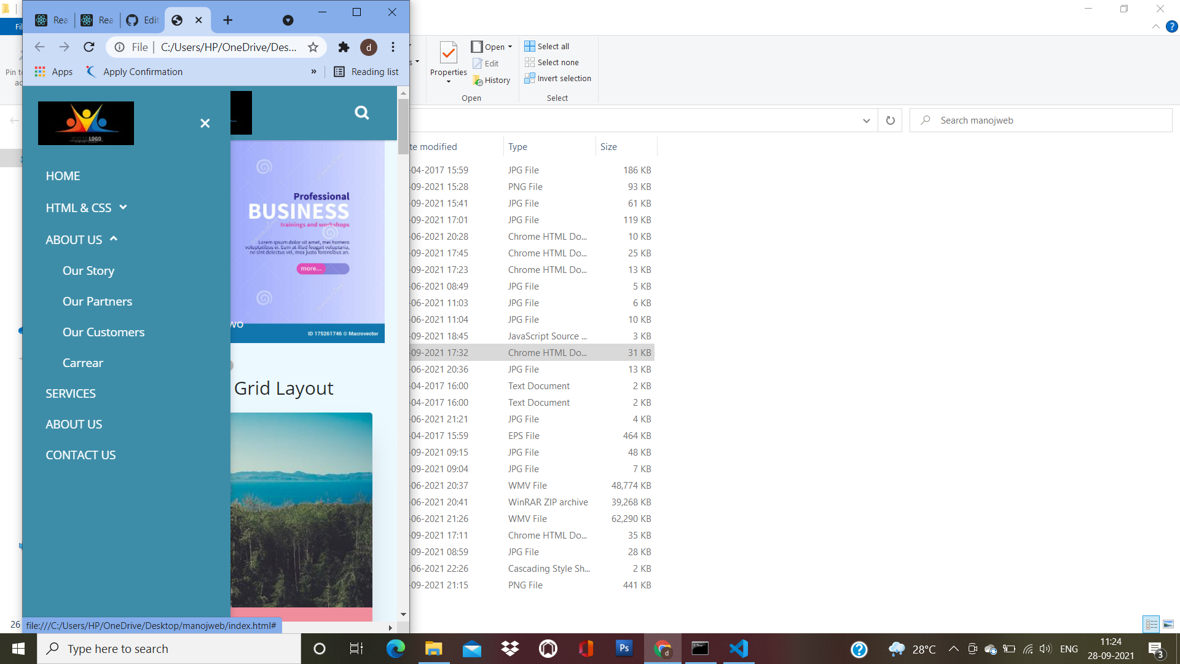This screenshot has width=1180, height=664.
Task: Show more bookmarks chevron
Action: (314, 72)
